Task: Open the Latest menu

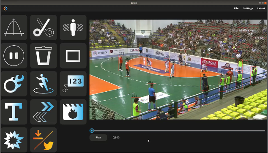Action: pyautogui.click(x=261, y=8)
